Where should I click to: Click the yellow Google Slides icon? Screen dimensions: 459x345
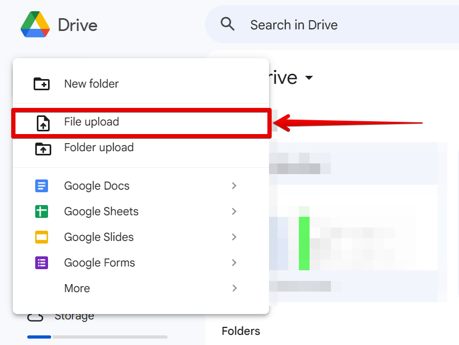tap(42, 237)
